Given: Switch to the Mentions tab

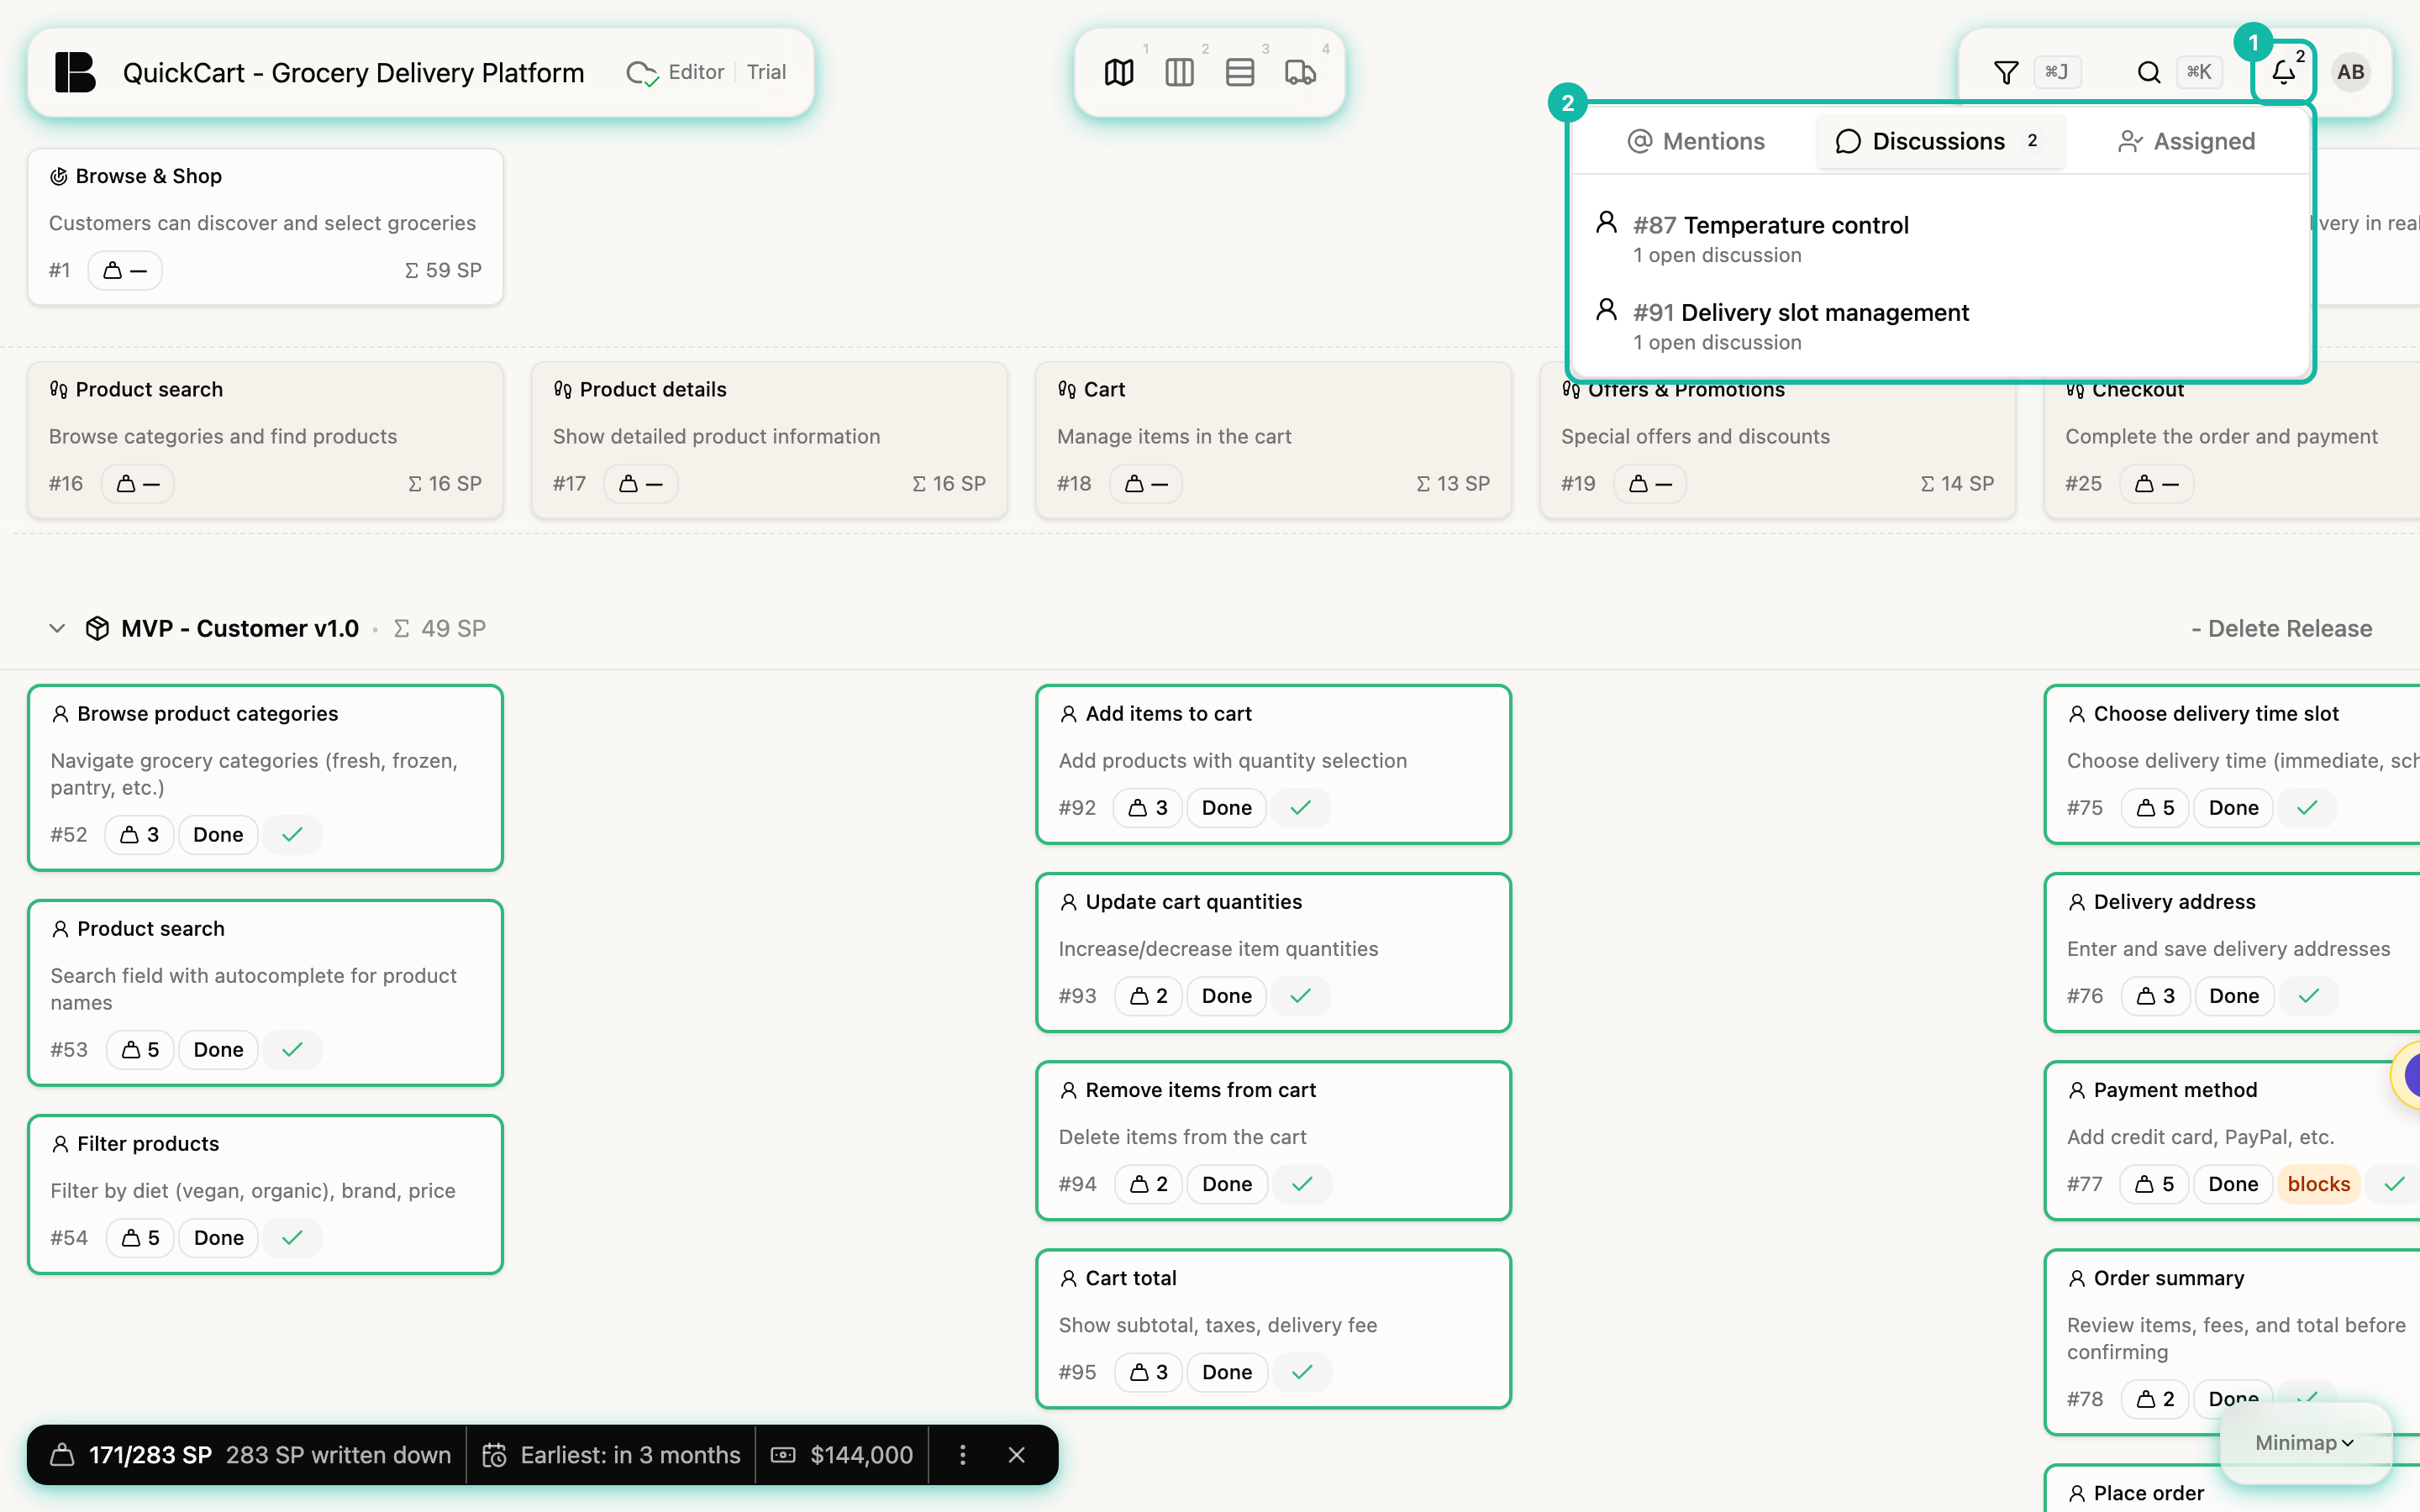Looking at the screenshot, I should click(x=1696, y=141).
